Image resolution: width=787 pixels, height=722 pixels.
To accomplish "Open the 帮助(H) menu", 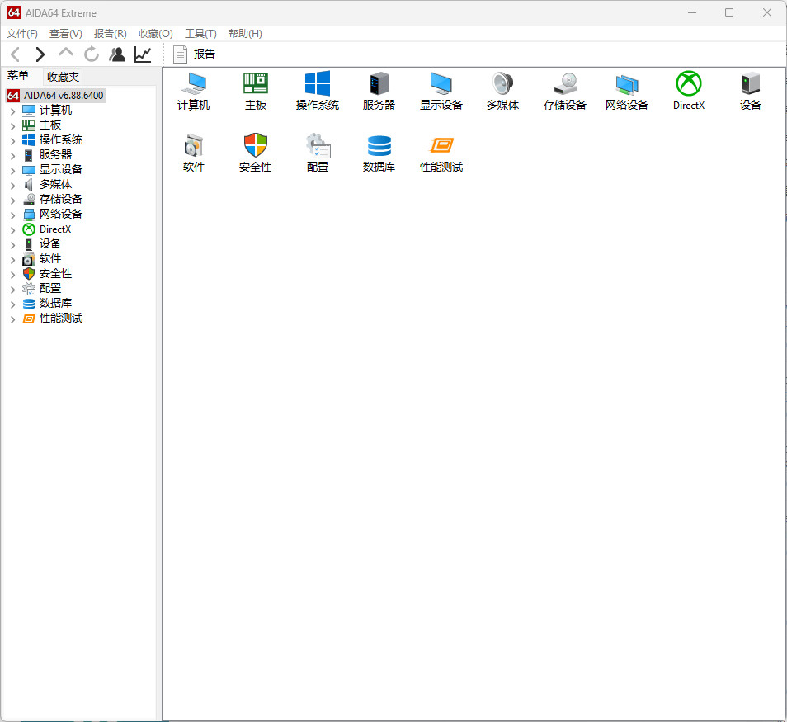I will point(245,34).
